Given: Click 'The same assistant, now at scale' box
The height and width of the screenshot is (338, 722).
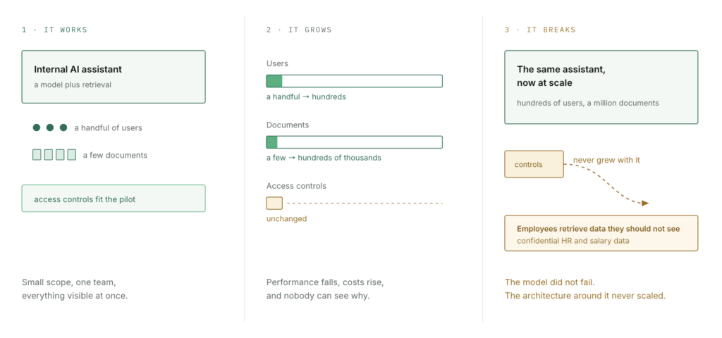Looking at the screenshot, I should point(601,87).
